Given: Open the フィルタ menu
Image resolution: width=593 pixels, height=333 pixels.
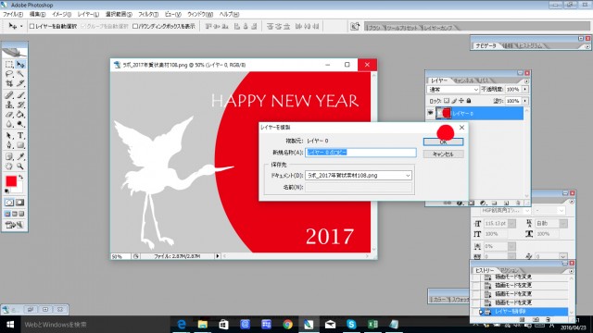Looking at the screenshot, I should pyautogui.click(x=148, y=15).
